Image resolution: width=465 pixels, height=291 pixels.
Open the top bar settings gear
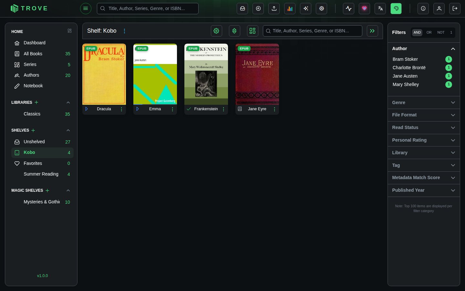click(x=322, y=8)
